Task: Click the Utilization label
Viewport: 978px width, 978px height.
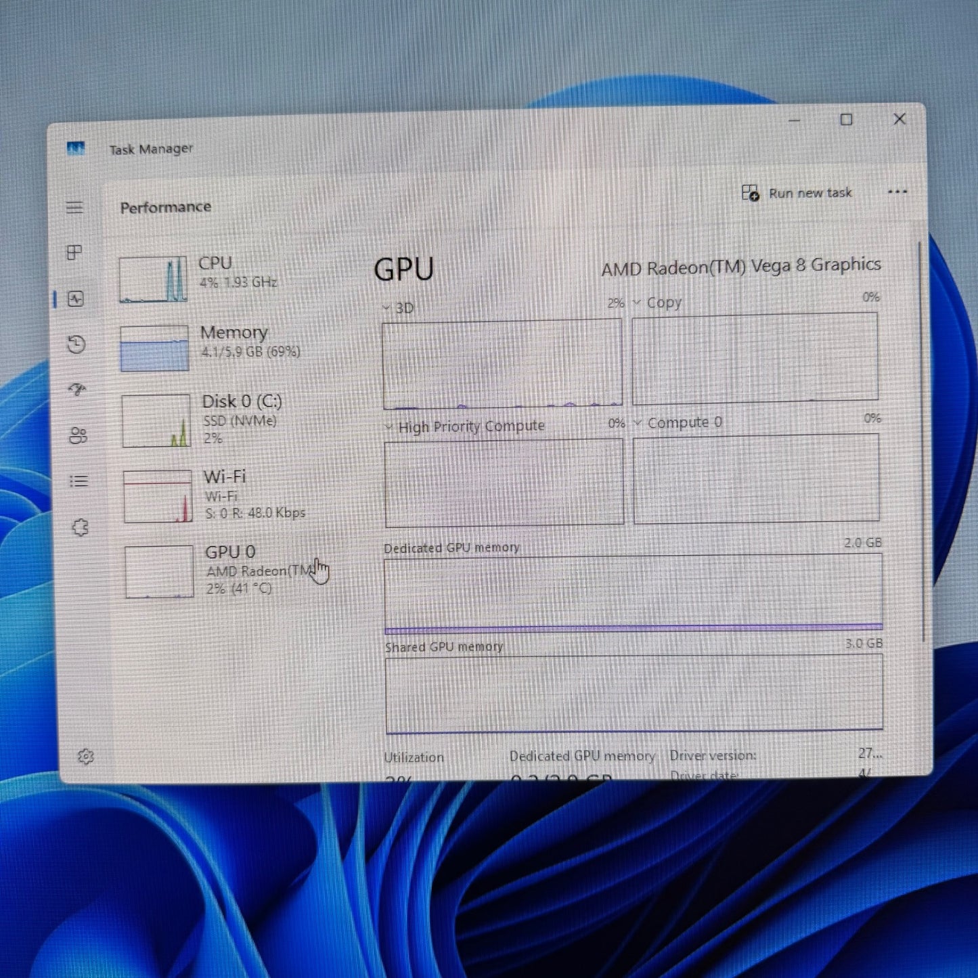Action: pos(414,757)
